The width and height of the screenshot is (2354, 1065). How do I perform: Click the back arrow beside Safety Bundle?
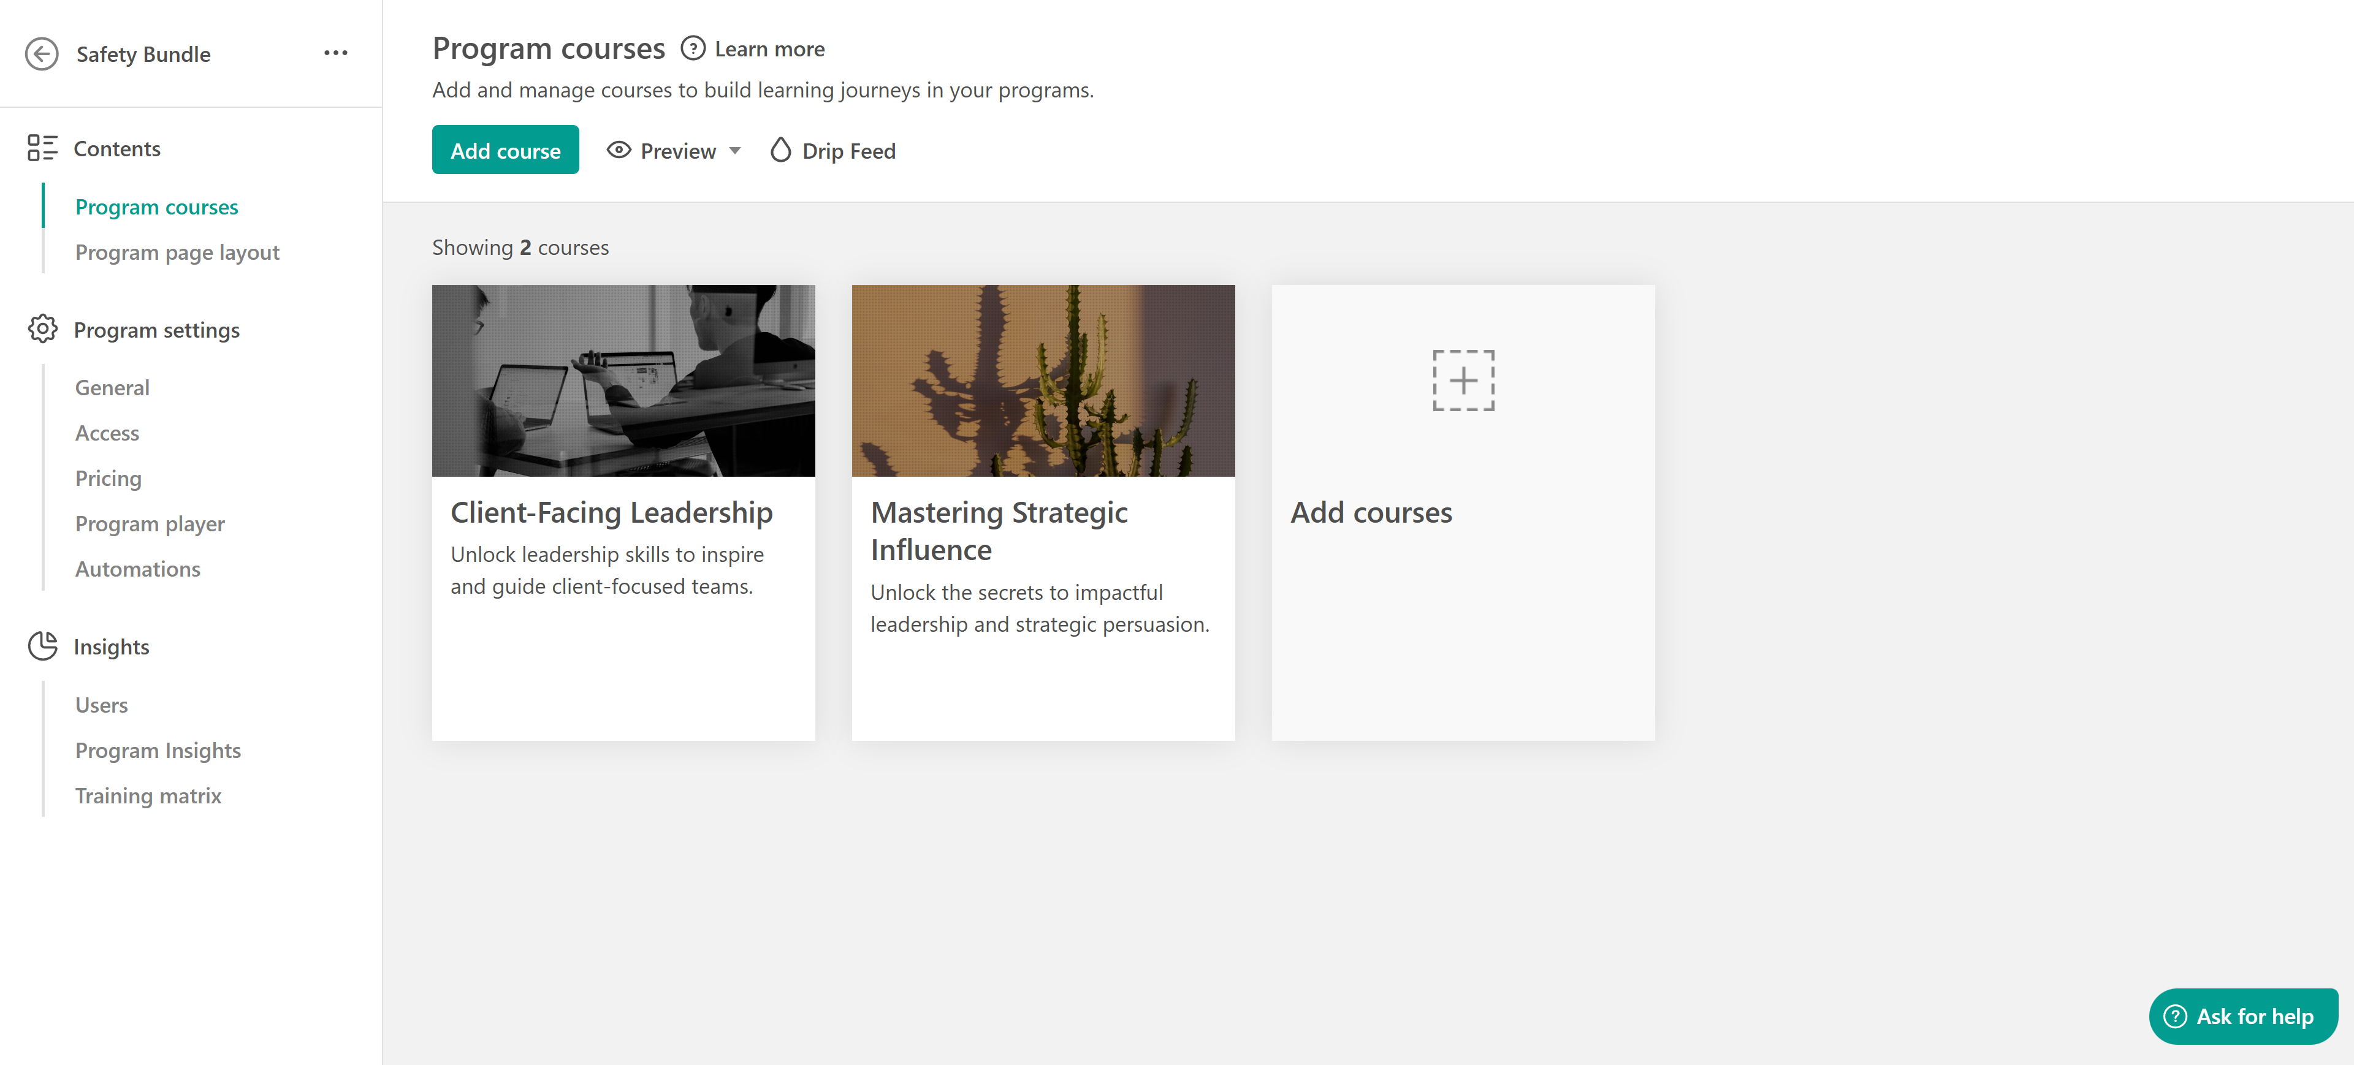(42, 54)
